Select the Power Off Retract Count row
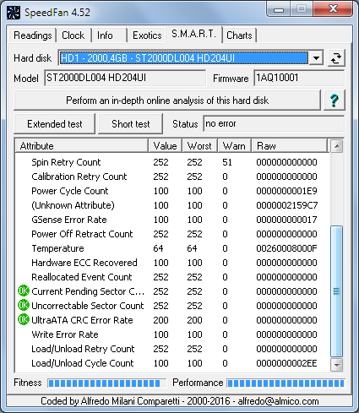 coord(171,234)
